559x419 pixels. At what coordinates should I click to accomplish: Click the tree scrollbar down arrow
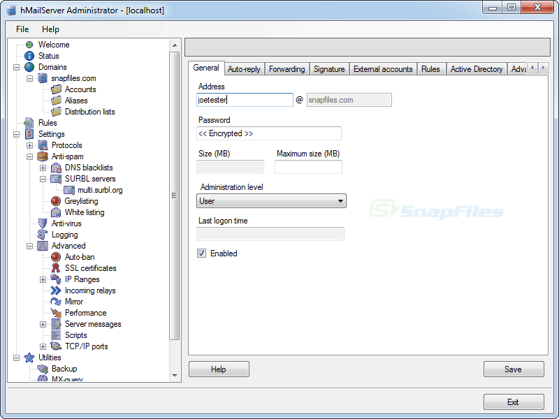(x=175, y=375)
